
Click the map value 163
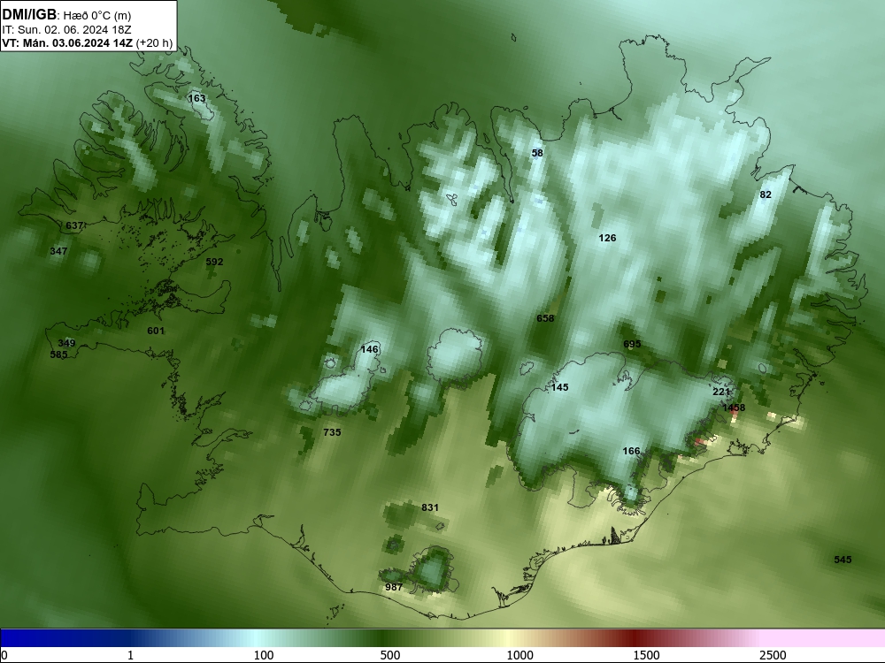196,98
